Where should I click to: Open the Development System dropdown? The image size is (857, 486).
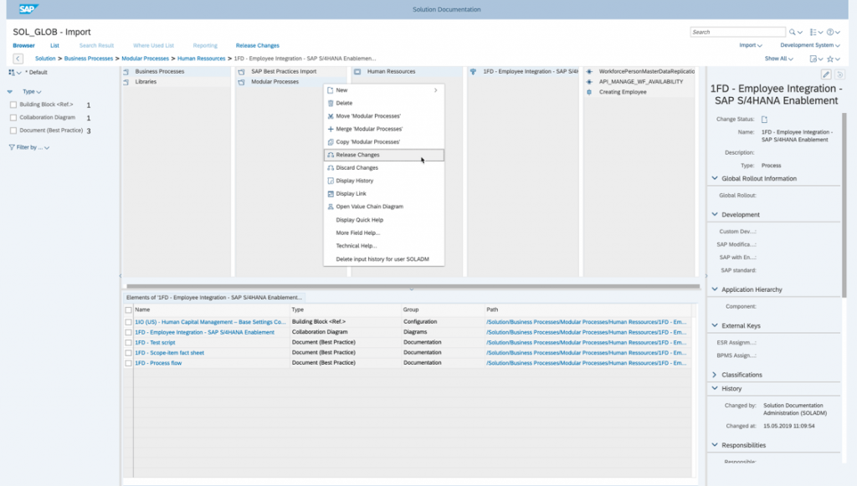coord(810,45)
